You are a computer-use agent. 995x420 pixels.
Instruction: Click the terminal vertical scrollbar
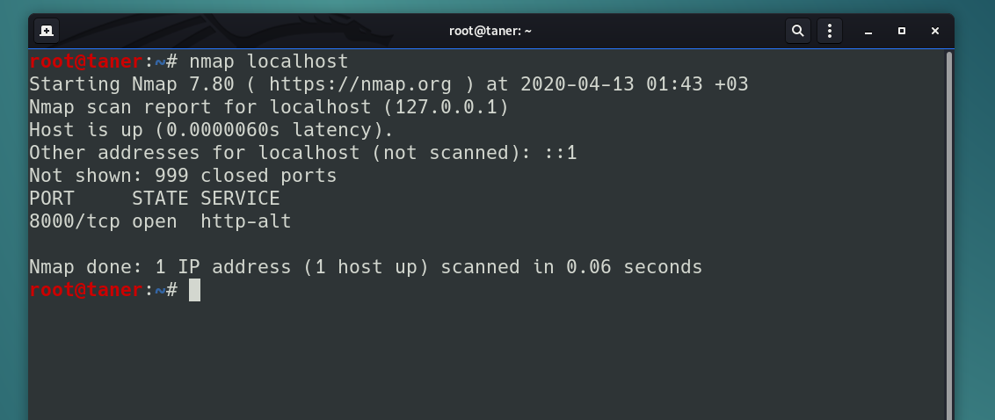(949, 235)
